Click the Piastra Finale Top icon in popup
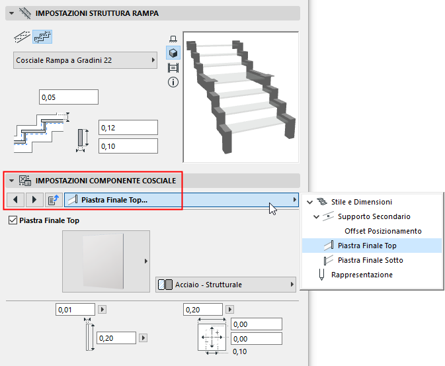This screenshot has width=445, height=366. (x=329, y=246)
